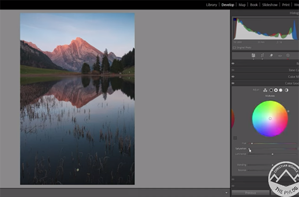The width and height of the screenshot is (299, 197).
Task: Click the mountain lake photo preview
Action: pos(77,99)
